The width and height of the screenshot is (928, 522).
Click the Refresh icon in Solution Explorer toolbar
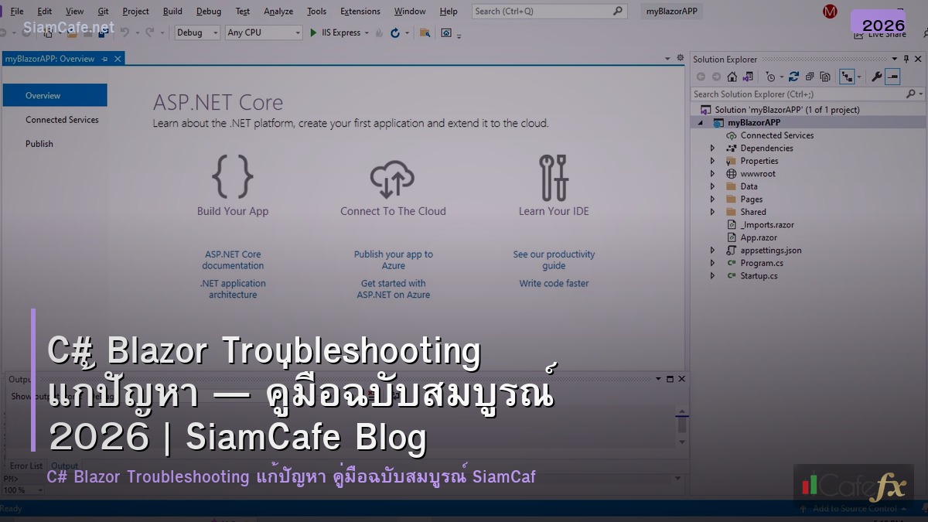(793, 76)
